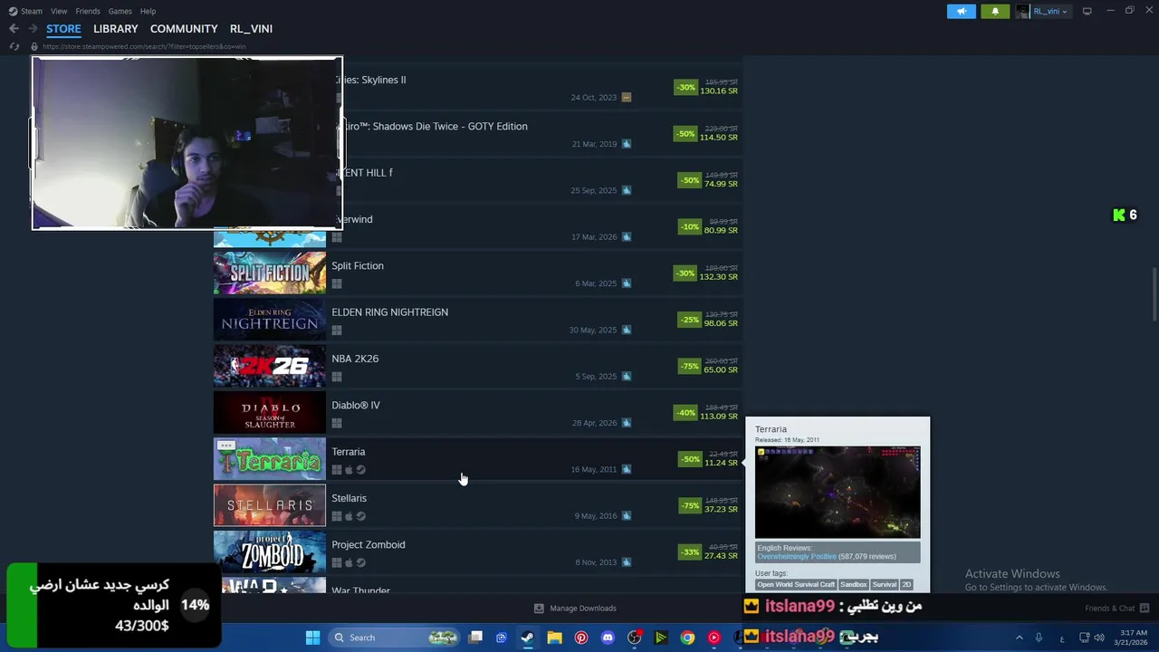1159x652 pixels.
Task: Open the Terraria store page title
Action: tap(349, 452)
